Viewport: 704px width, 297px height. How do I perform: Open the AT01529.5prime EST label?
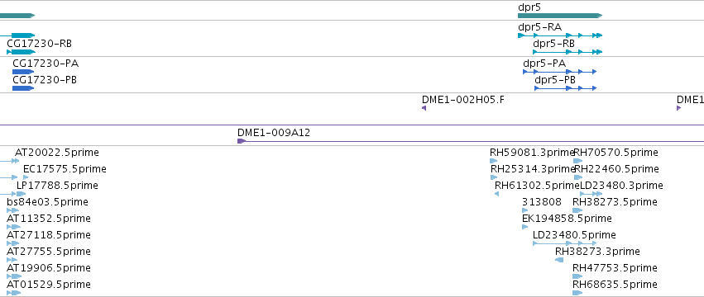(x=49, y=285)
